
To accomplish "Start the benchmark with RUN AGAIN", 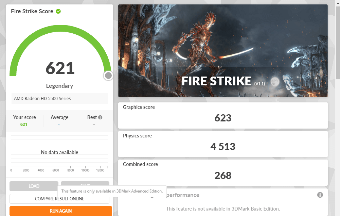I will click(61, 211).
